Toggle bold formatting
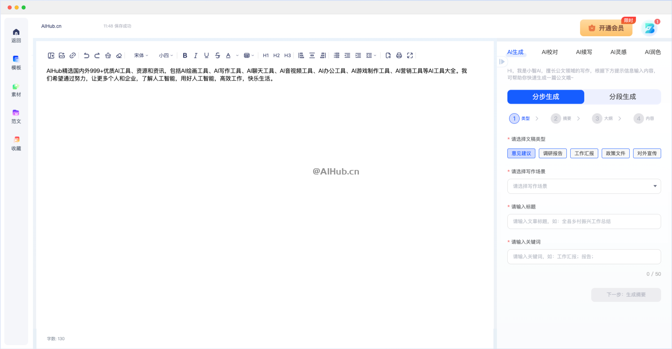672x349 pixels. point(185,55)
